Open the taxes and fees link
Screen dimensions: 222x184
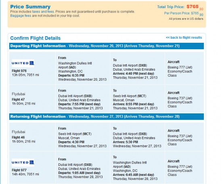click(43, 12)
